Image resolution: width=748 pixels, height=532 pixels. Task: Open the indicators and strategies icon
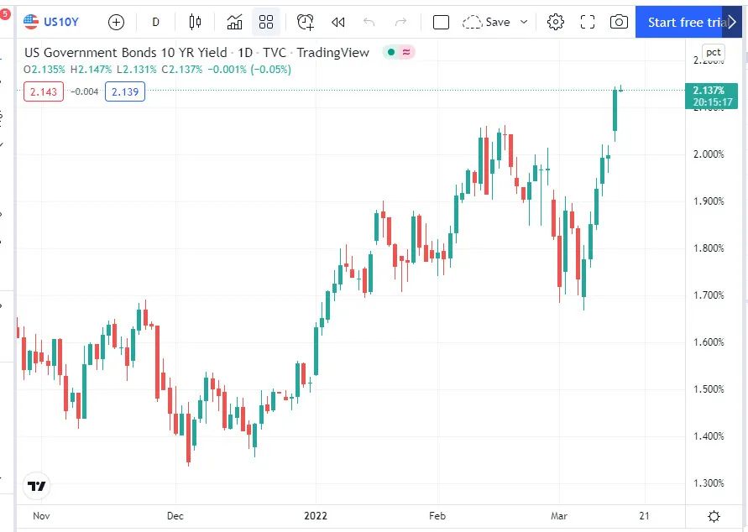[235, 22]
